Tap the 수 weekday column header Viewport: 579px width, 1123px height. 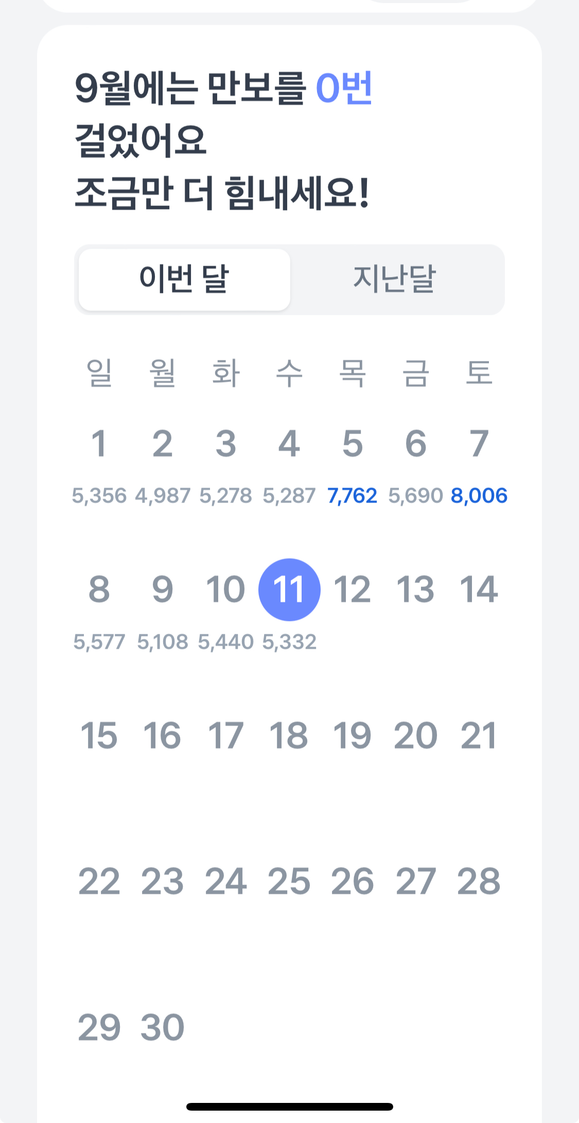tap(289, 373)
